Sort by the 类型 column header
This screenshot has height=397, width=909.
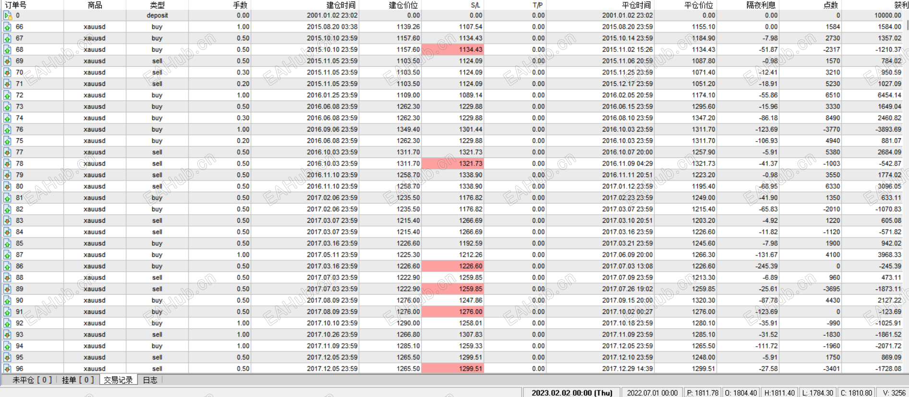coord(158,5)
